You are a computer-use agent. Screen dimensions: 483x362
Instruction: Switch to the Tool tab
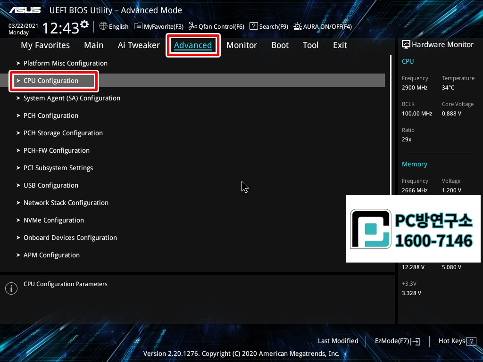tap(310, 45)
